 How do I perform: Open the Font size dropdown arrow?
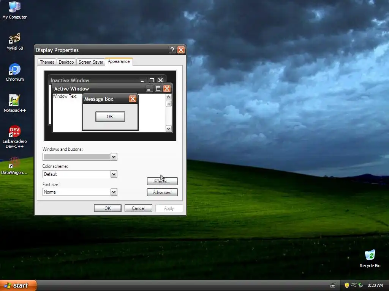pos(114,192)
